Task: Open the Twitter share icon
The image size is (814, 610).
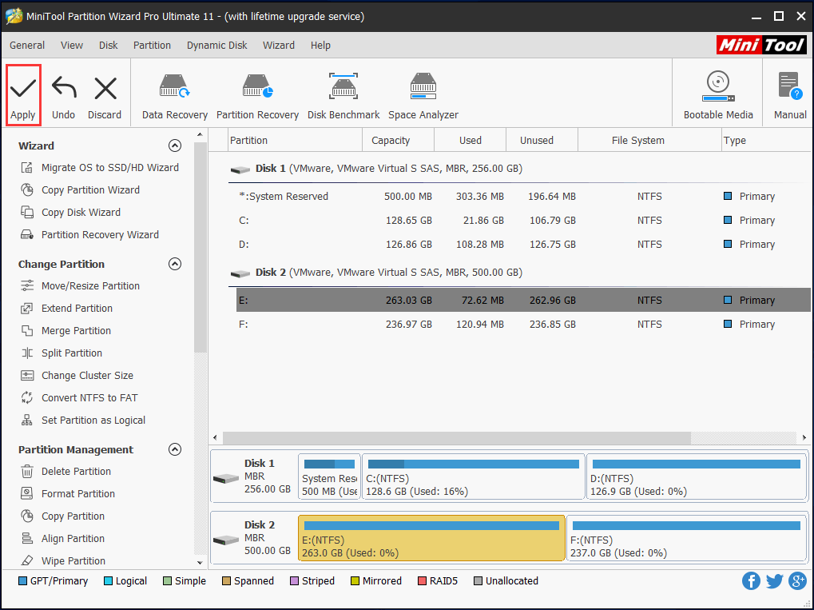Action: (x=774, y=581)
